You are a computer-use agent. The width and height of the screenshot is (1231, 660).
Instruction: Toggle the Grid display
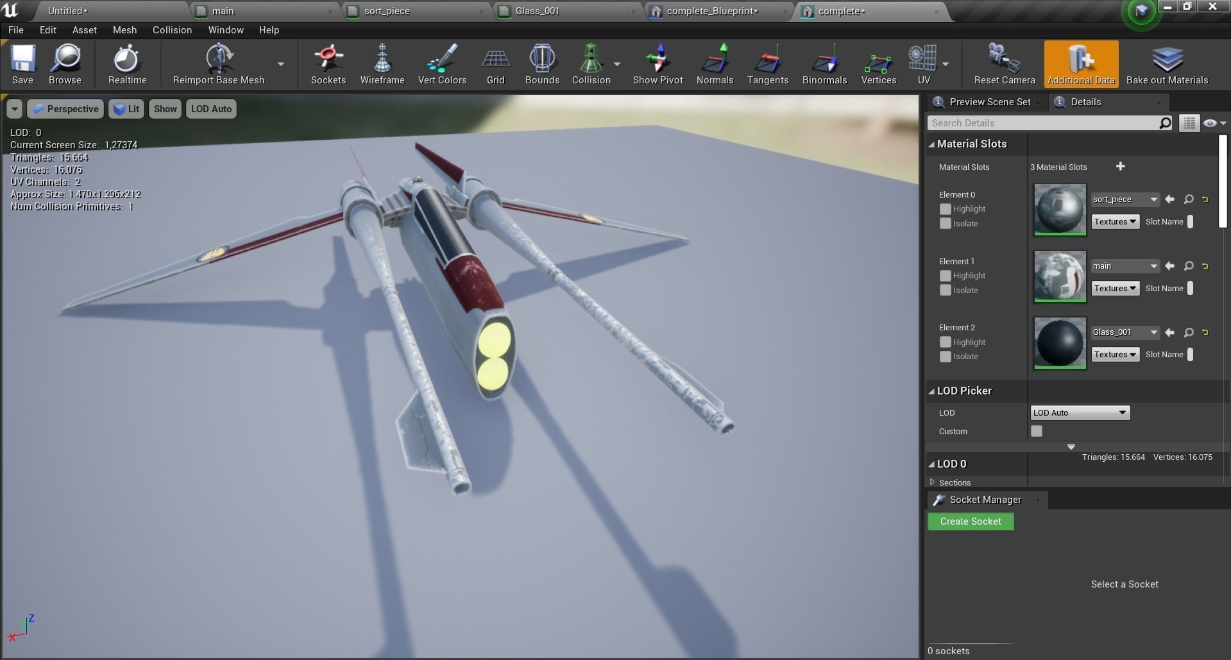(x=495, y=64)
